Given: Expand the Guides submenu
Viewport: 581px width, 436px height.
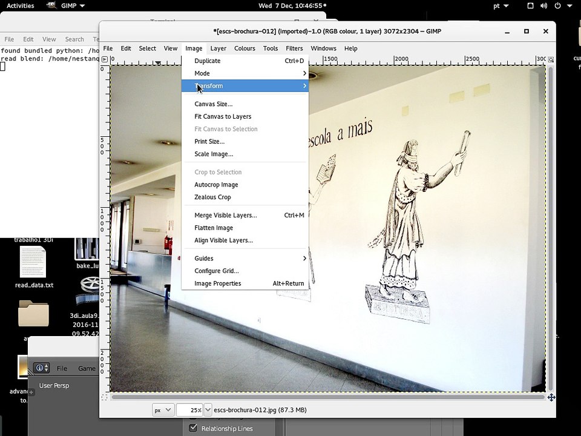Looking at the screenshot, I should [245, 259].
